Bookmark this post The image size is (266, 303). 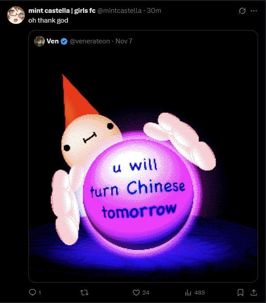(x=240, y=292)
